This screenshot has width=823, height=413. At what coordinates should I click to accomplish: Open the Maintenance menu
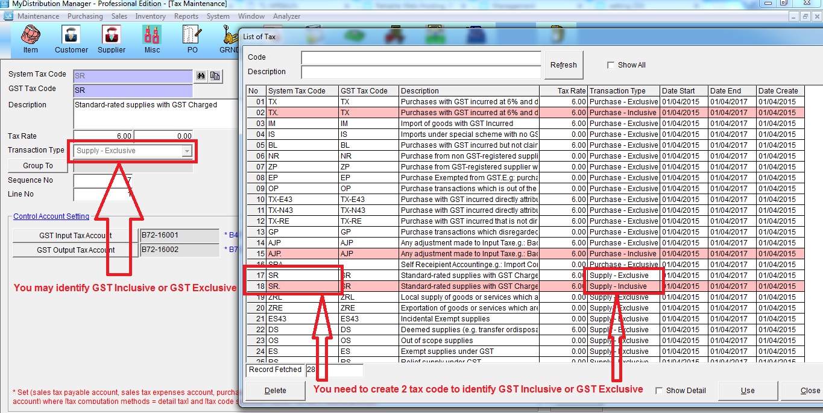coord(39,16)
